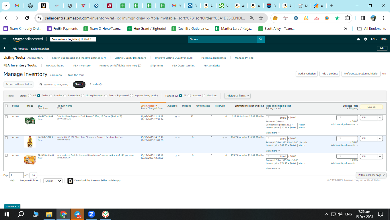This screenshot has height=220, width=390.
Task: Click Add a product button
Action: tap(330, 74)
